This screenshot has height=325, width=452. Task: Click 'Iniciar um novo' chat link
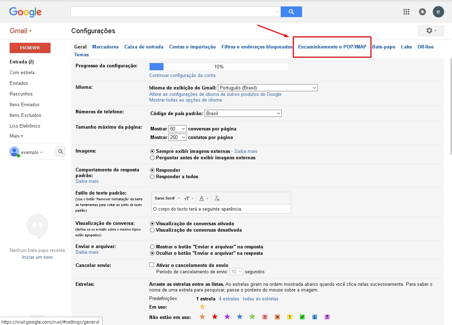coord(37,257)
